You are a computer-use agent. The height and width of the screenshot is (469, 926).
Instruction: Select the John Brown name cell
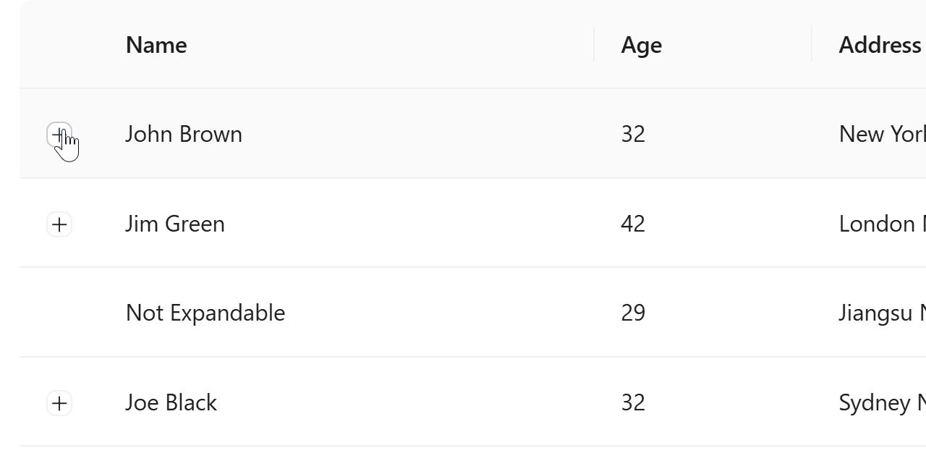pos(184,135)
